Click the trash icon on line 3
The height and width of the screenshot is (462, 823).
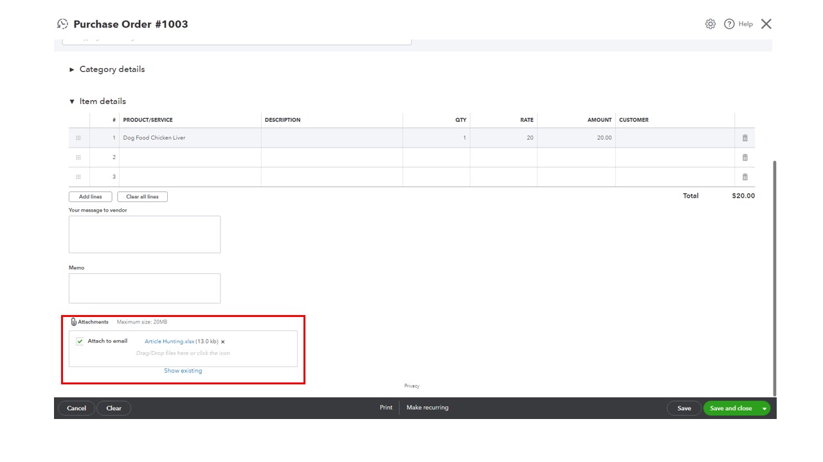(x=745, y=176)
